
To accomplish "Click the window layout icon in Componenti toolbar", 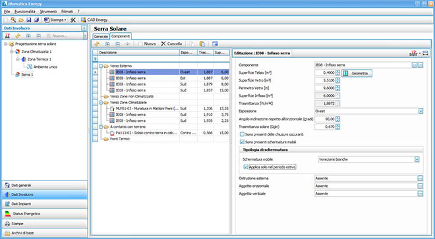I will [x=215, y=44].
